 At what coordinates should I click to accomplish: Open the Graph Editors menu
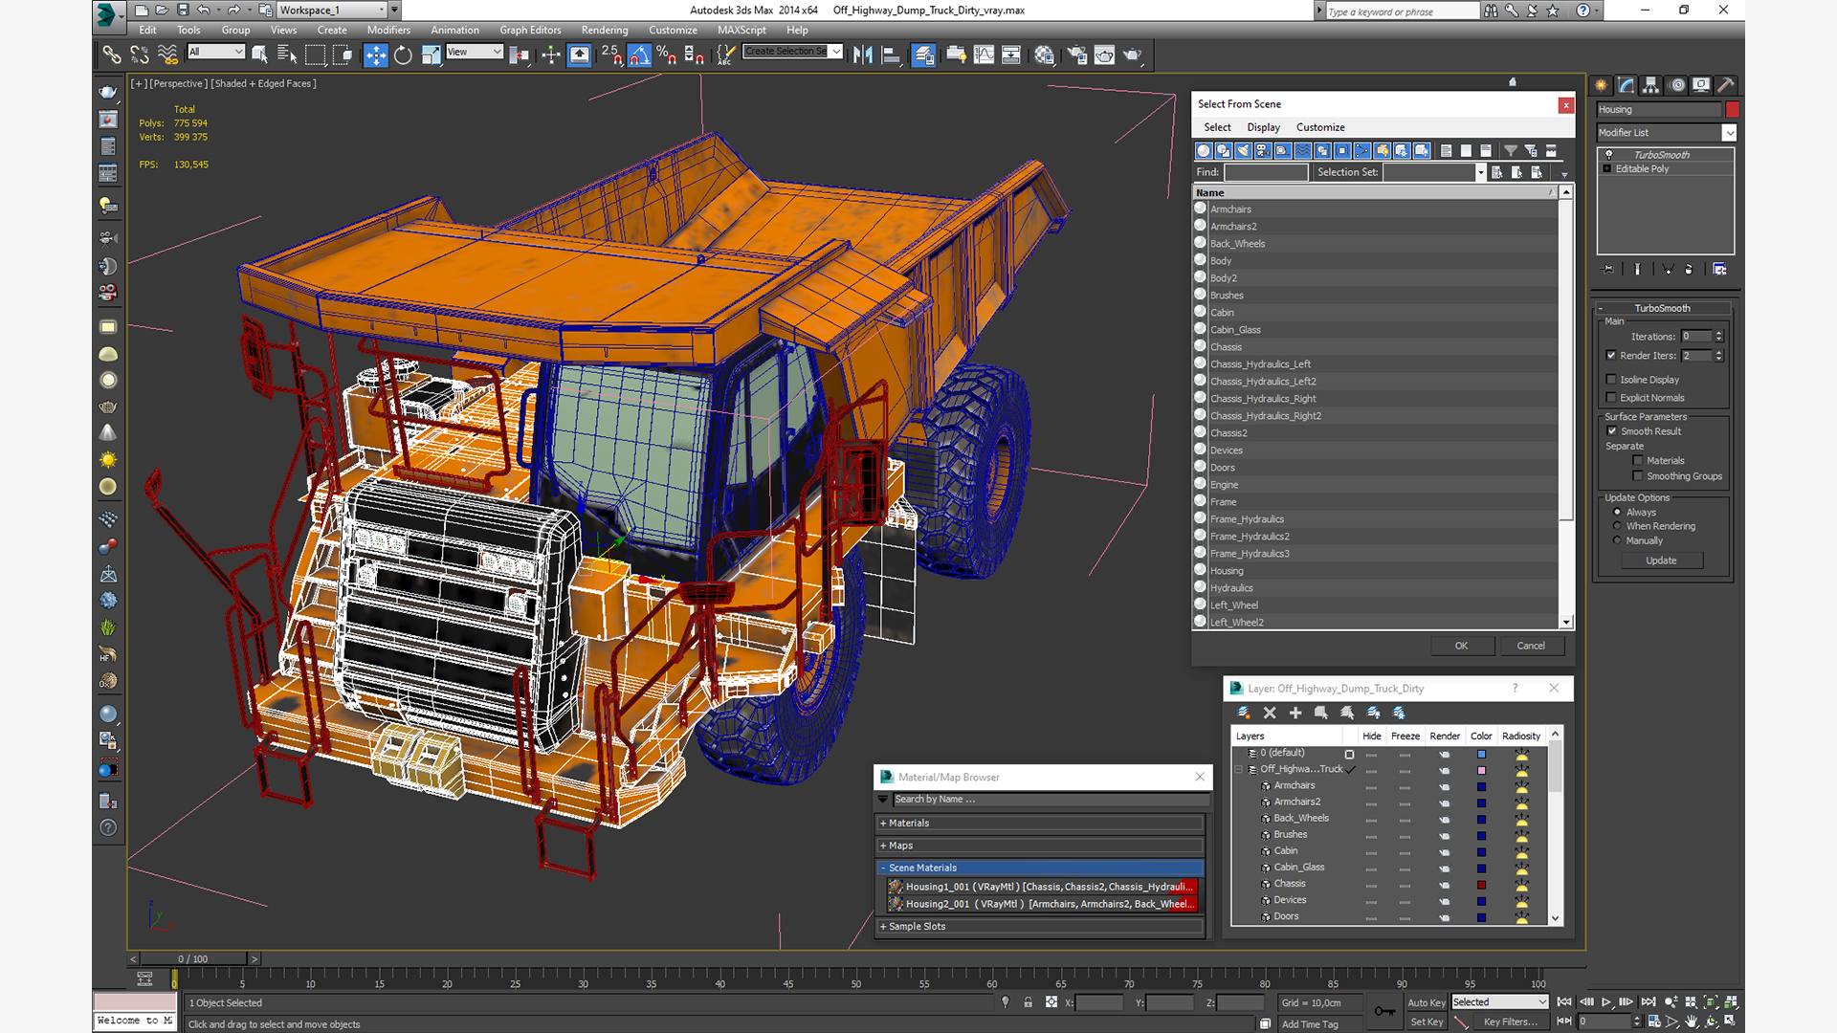[530, 30]
